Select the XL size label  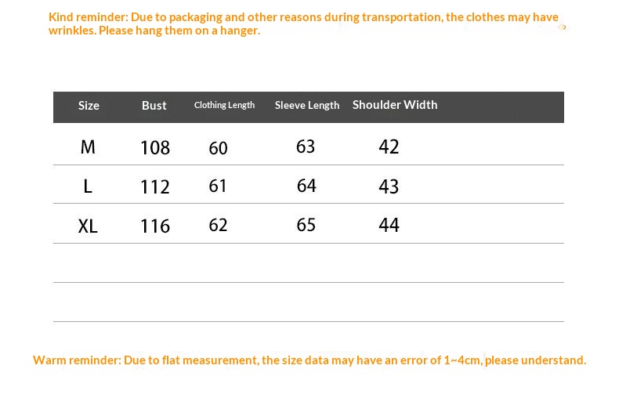(88, 226)
